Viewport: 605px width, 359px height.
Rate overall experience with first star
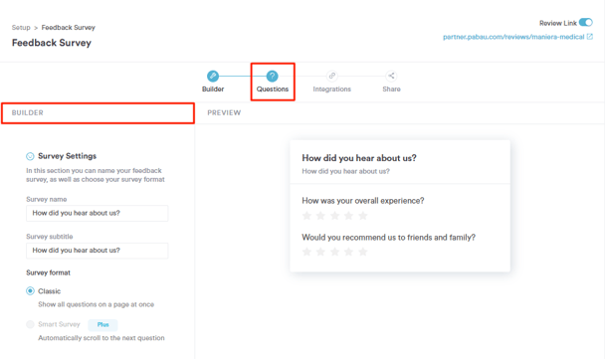click(306, 216)
